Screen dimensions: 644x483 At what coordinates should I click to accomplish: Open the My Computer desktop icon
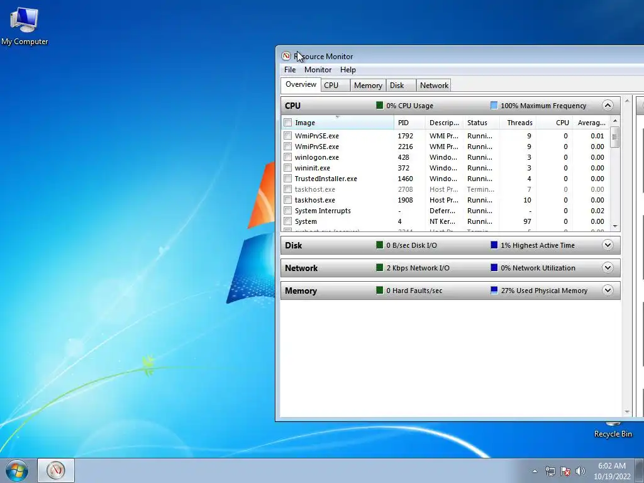[25, 26]
